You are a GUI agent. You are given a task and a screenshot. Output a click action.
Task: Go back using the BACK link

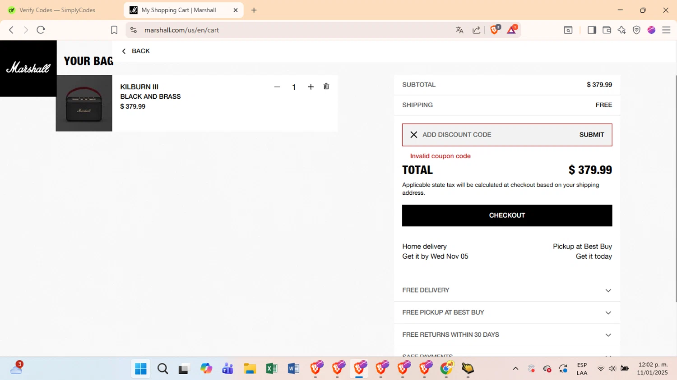(x=136, y=51)
